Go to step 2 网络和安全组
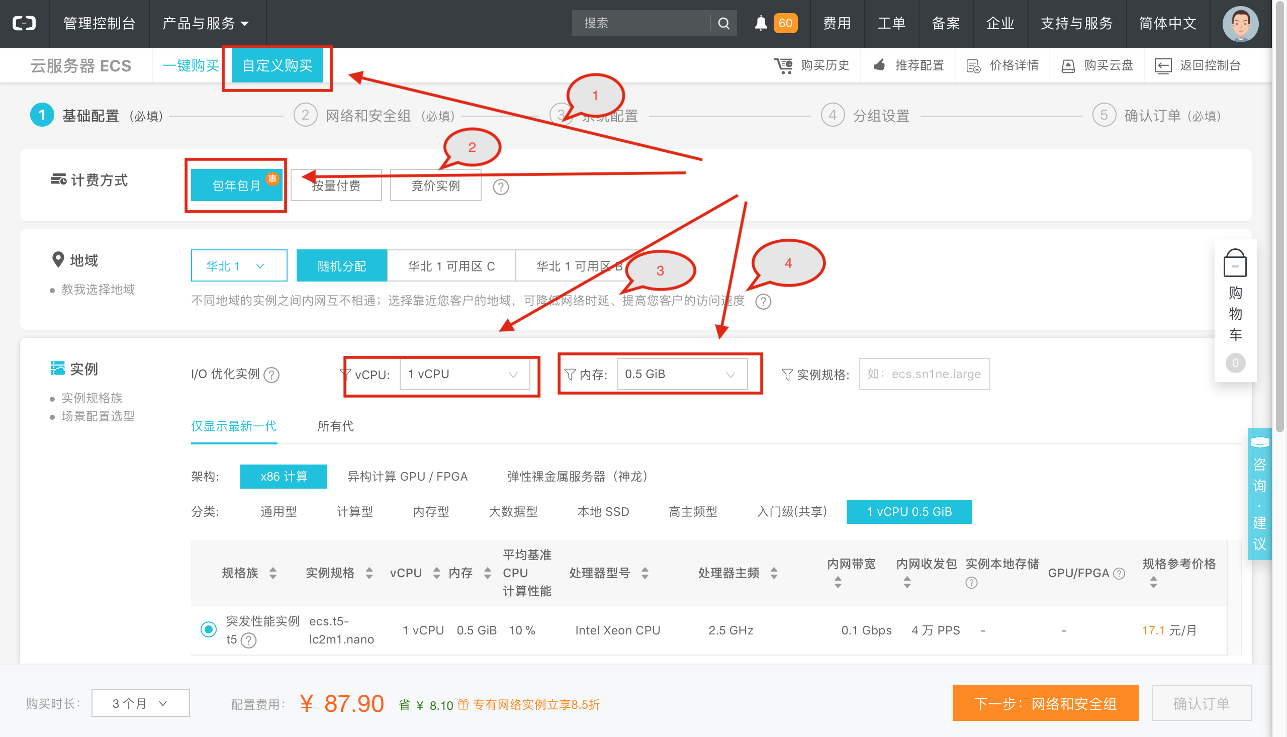This screenshot has height=737, width=1287. (x=375, y=116)
